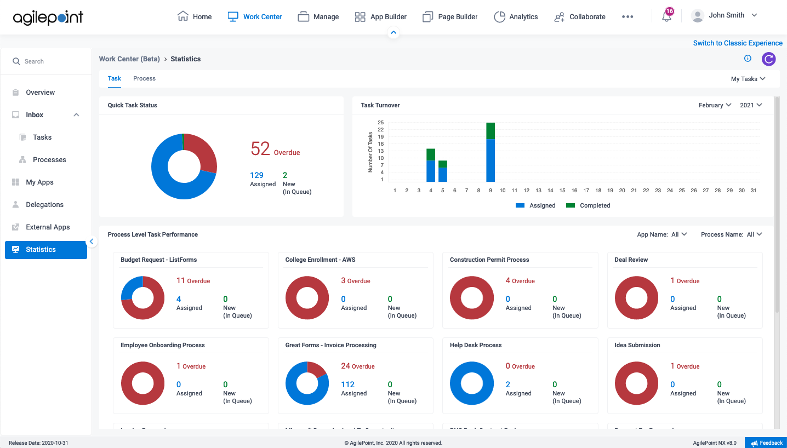Click Deal Review card title
The height and width of the screenshot is (448, 787).
[631, 260]
